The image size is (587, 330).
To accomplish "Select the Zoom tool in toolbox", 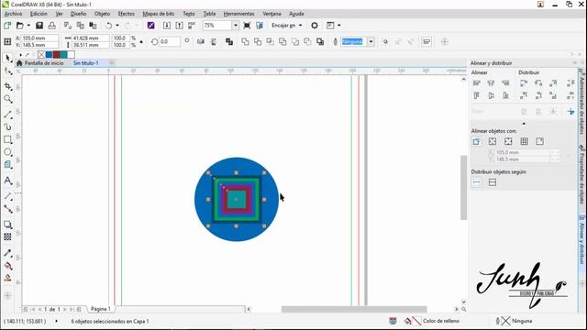I will point(8,99).
